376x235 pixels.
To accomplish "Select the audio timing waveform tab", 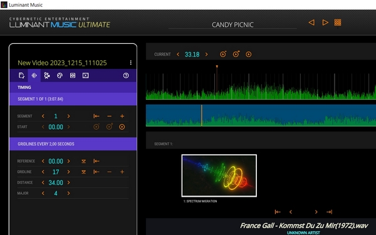I will pyautogui.click(x=34, y=76).
